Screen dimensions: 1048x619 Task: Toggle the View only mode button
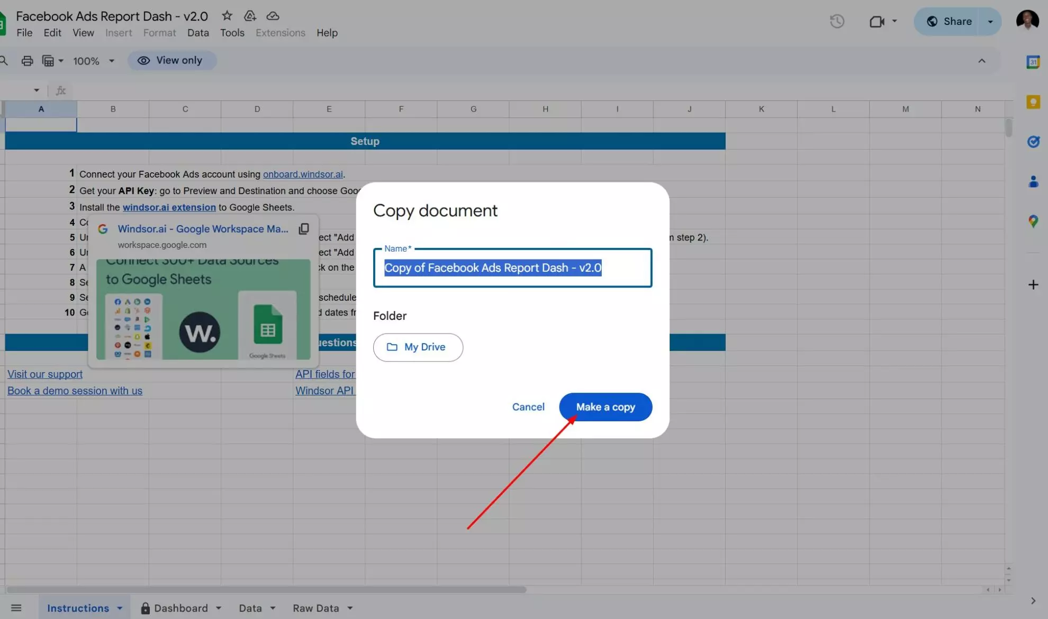click(172, 61)
